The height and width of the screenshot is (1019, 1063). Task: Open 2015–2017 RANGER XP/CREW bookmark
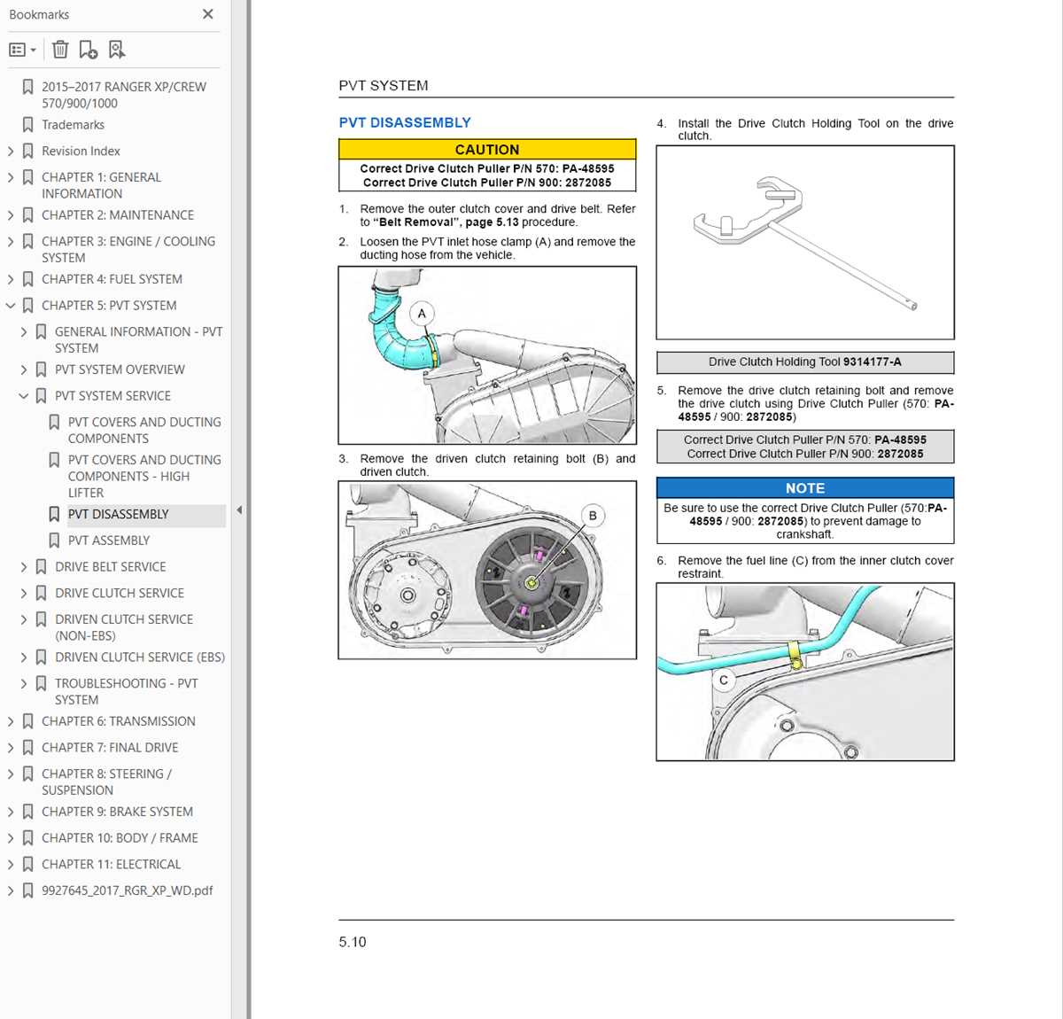click(x=124, y=95)
